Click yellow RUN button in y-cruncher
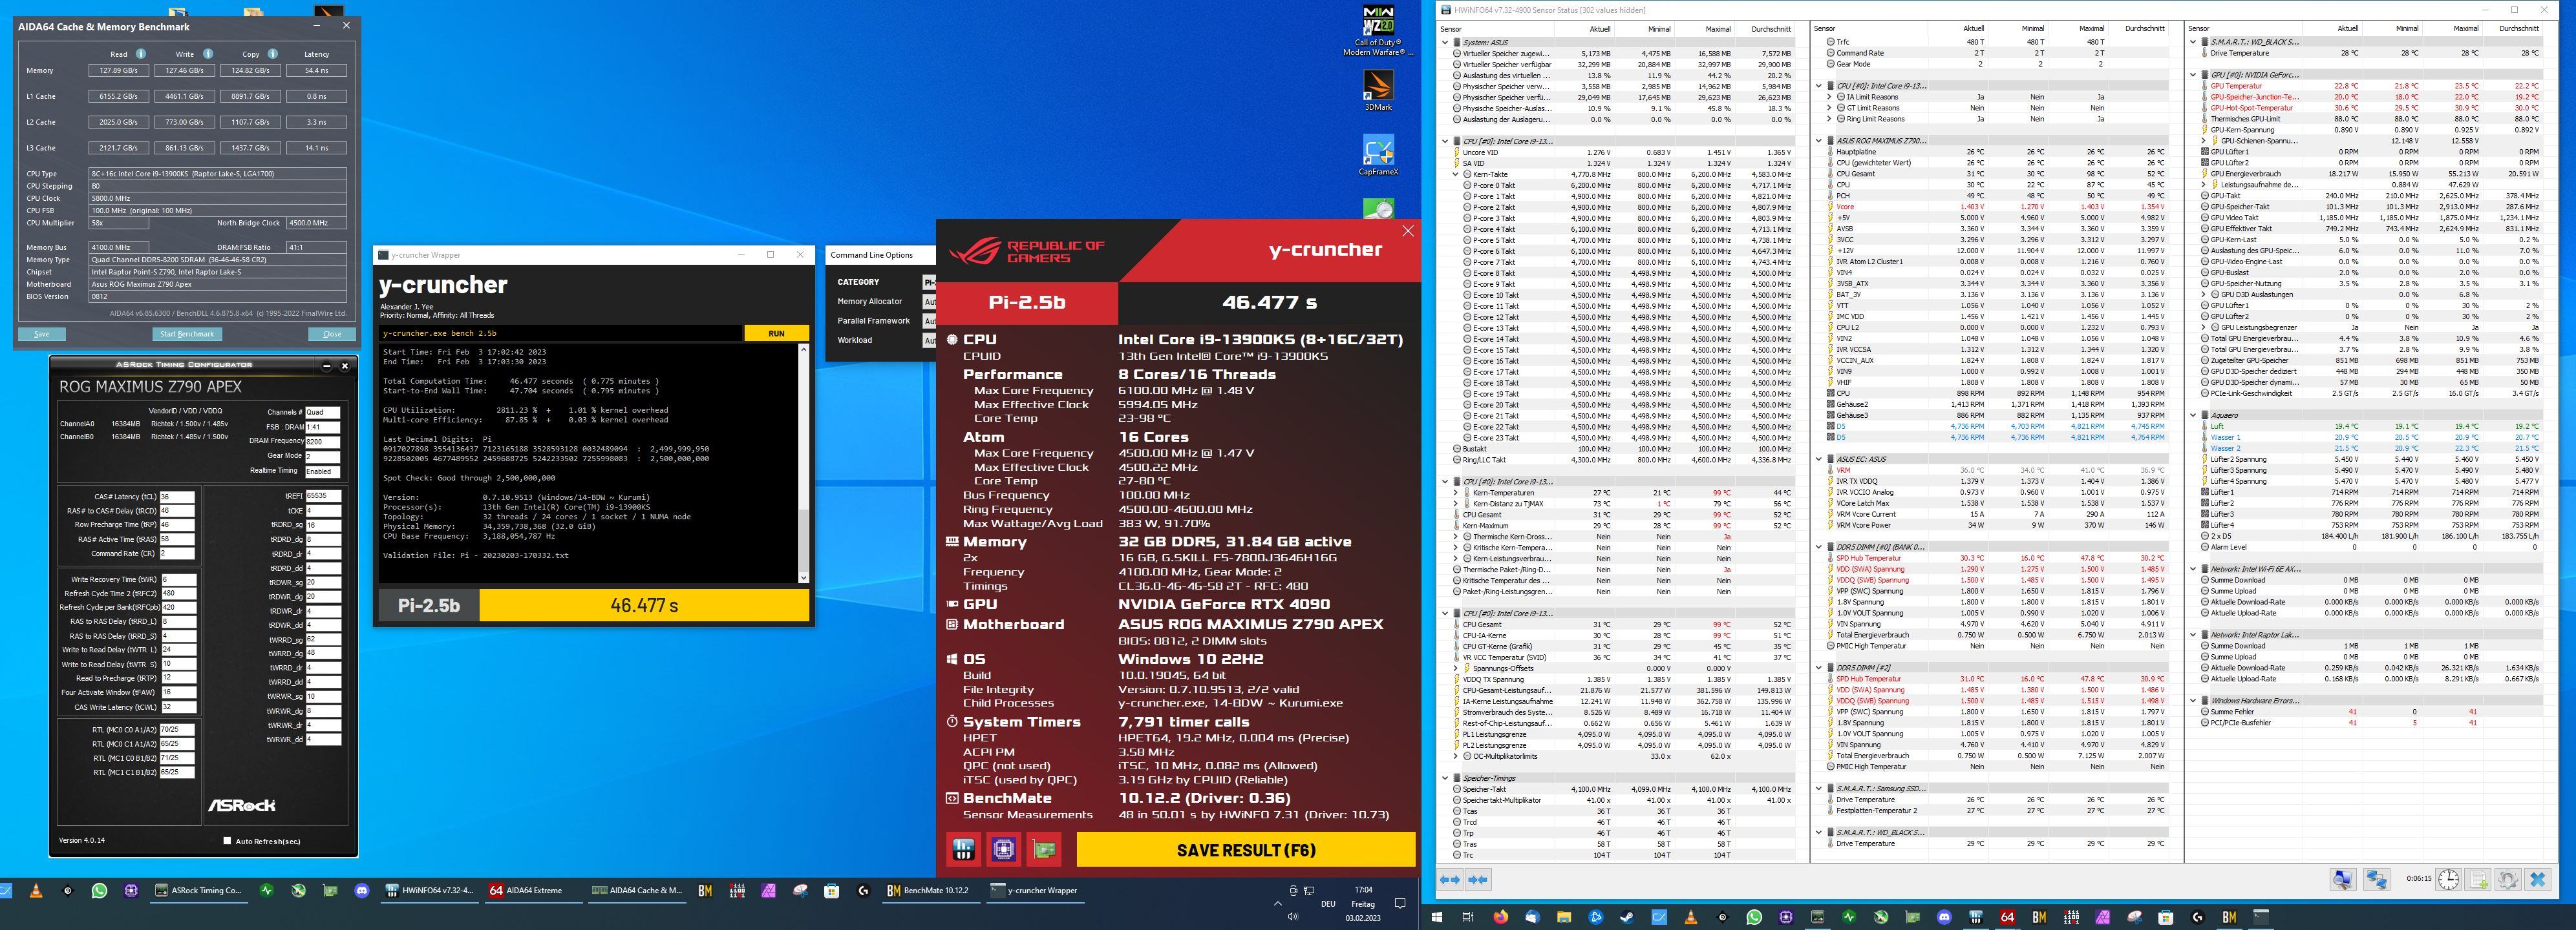 pos(776,333)
